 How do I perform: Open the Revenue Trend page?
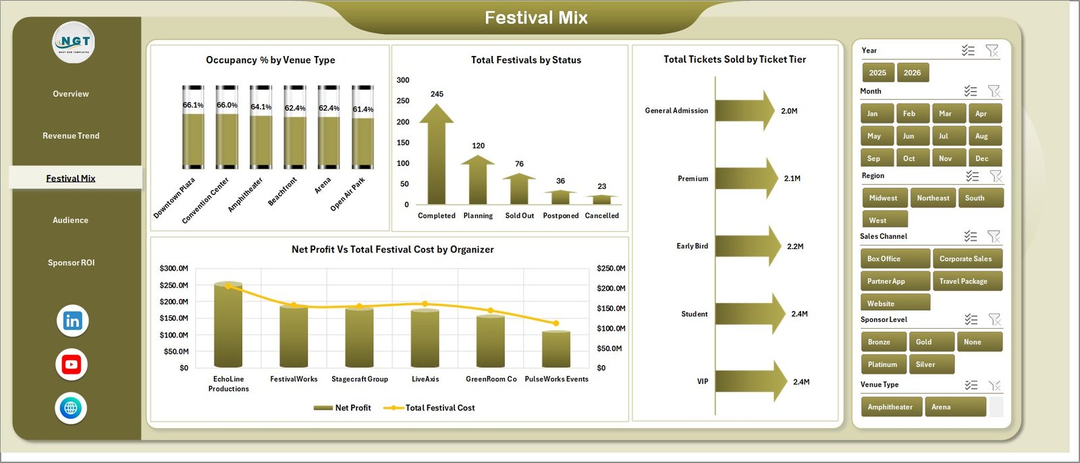coord(71,136)
